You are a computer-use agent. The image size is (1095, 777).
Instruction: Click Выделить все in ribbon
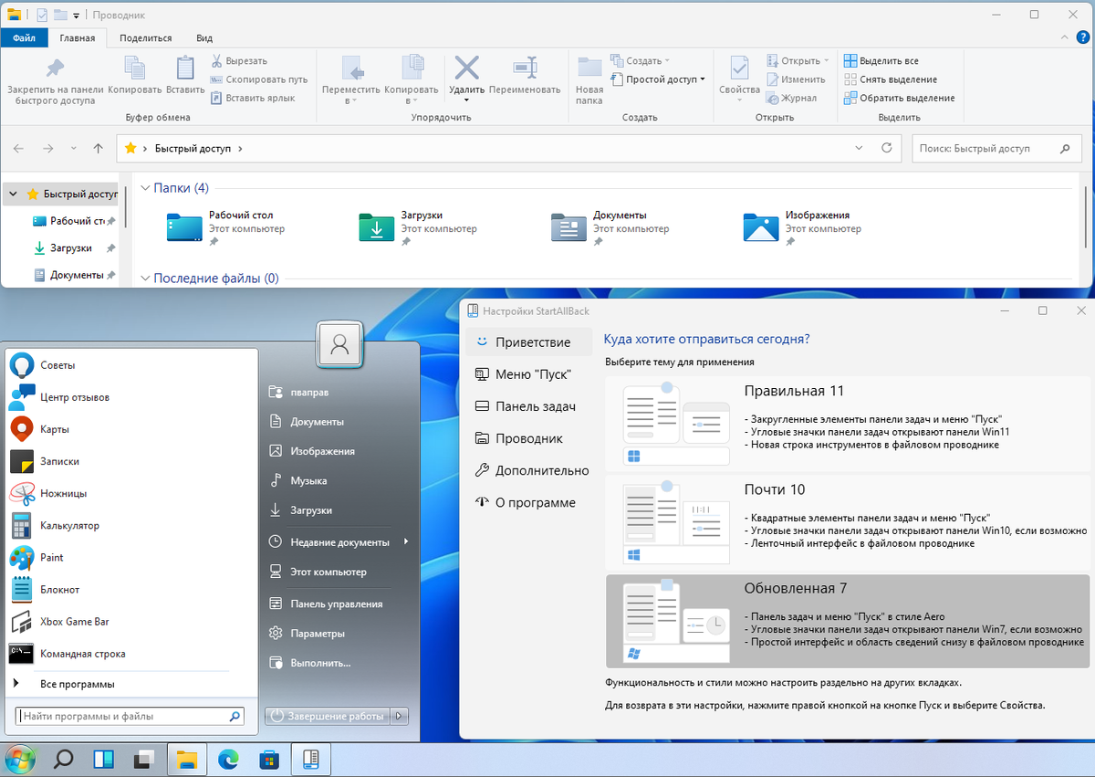point(881,61)
